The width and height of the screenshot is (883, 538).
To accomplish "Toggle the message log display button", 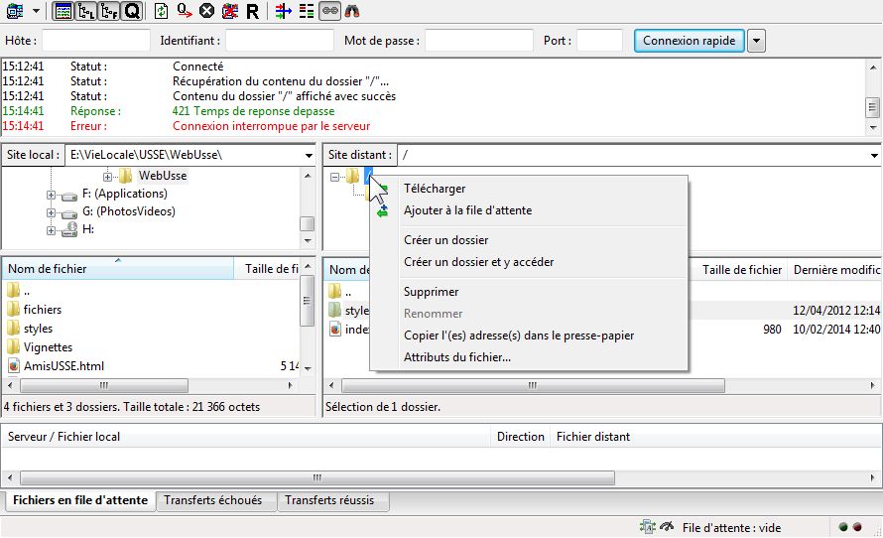I will click(x=63, y=11).
